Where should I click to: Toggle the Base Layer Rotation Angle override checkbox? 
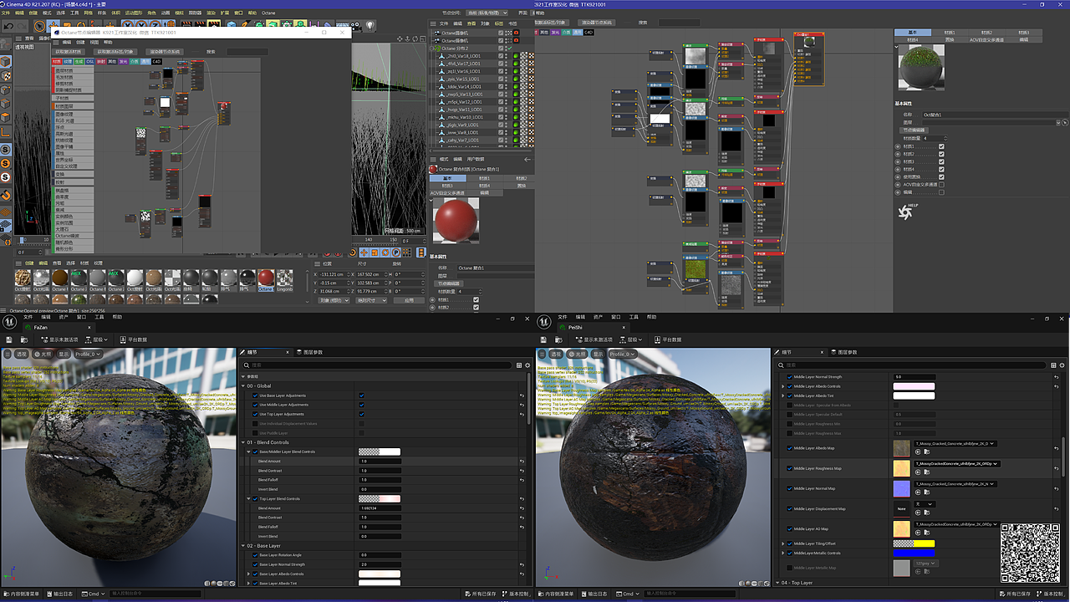[255, 555]
